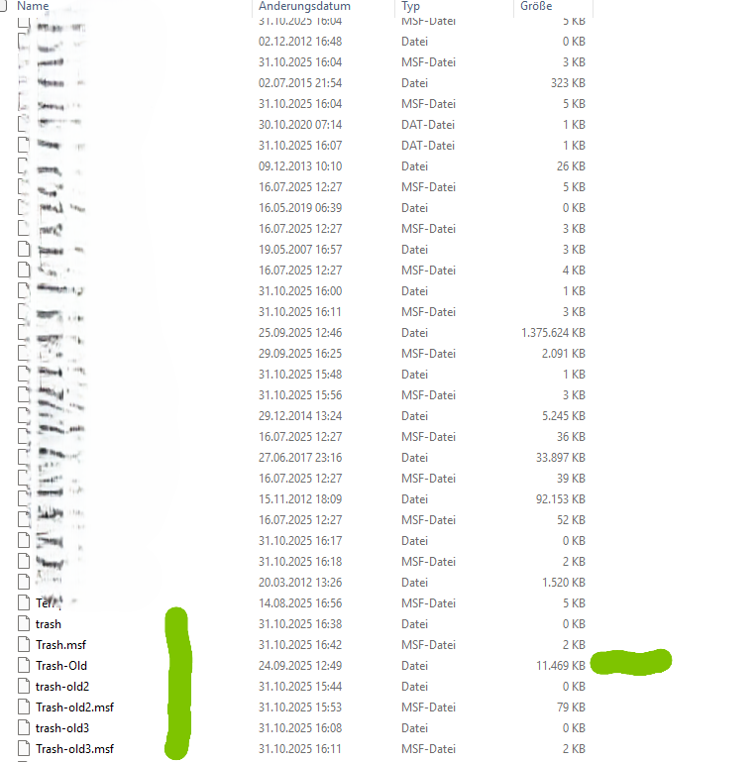Viewport: 756px width, 762px height.
Task: Sort by Größe column header
Action: (x=536, y=6)
